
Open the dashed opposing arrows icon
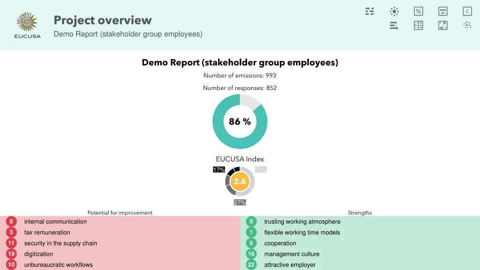coord(442,25)
